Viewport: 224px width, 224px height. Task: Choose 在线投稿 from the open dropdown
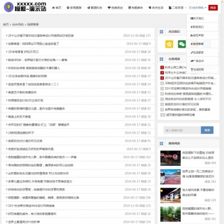point(202,69)
